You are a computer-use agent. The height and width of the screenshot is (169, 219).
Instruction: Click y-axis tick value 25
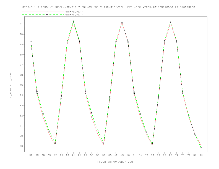(21, 85)
